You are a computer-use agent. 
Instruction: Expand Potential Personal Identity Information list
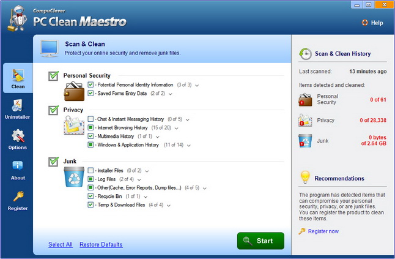pos(197,86)
